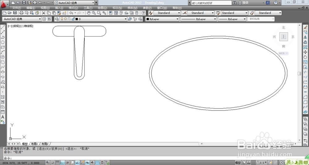The height and width of the screenshot is (165, 309).
Task: Select the Circle draw tool
Action: click(x=3, y=57)
